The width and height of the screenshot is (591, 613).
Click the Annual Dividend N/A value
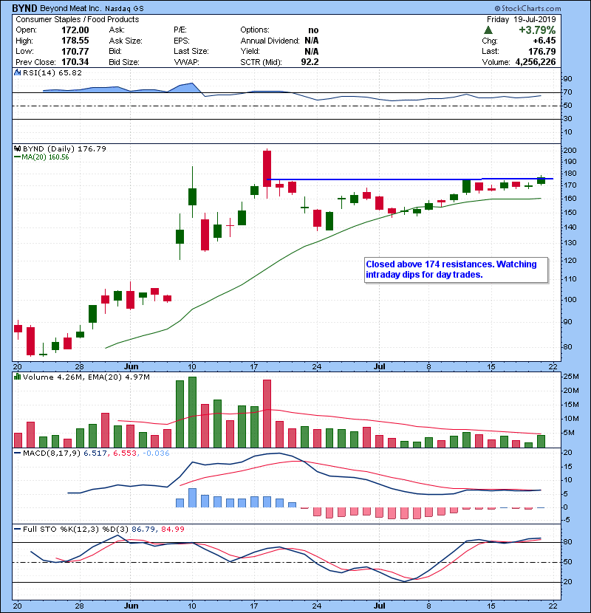click(312, 41)
